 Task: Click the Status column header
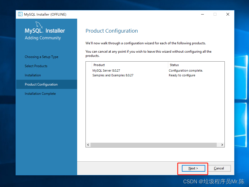click(196, 65)
